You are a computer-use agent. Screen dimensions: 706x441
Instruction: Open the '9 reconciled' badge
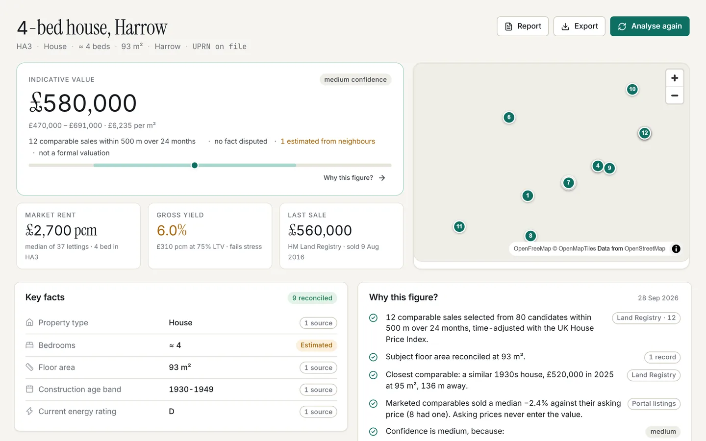pyautogui.click(x=312, y=298)
